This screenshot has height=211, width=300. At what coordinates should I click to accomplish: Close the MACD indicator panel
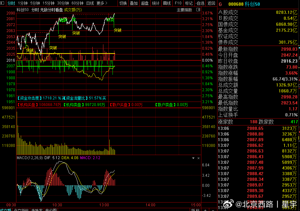pyautogui.click(x=199, y=158)
